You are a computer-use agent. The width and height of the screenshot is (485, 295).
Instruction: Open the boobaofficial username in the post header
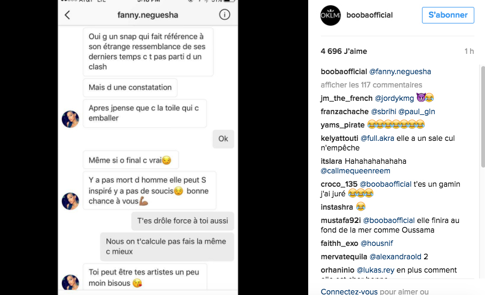[x=370, y=15]
